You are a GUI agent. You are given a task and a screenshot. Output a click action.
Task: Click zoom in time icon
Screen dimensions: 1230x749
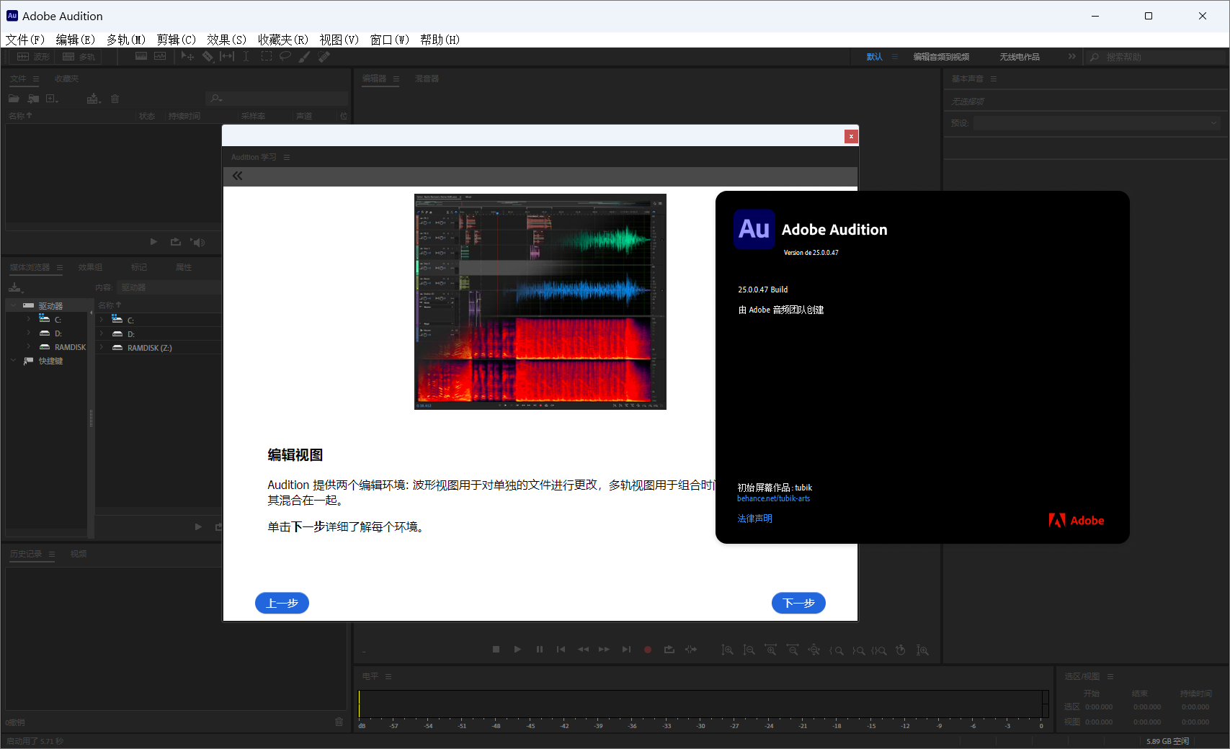coord(771,650)
